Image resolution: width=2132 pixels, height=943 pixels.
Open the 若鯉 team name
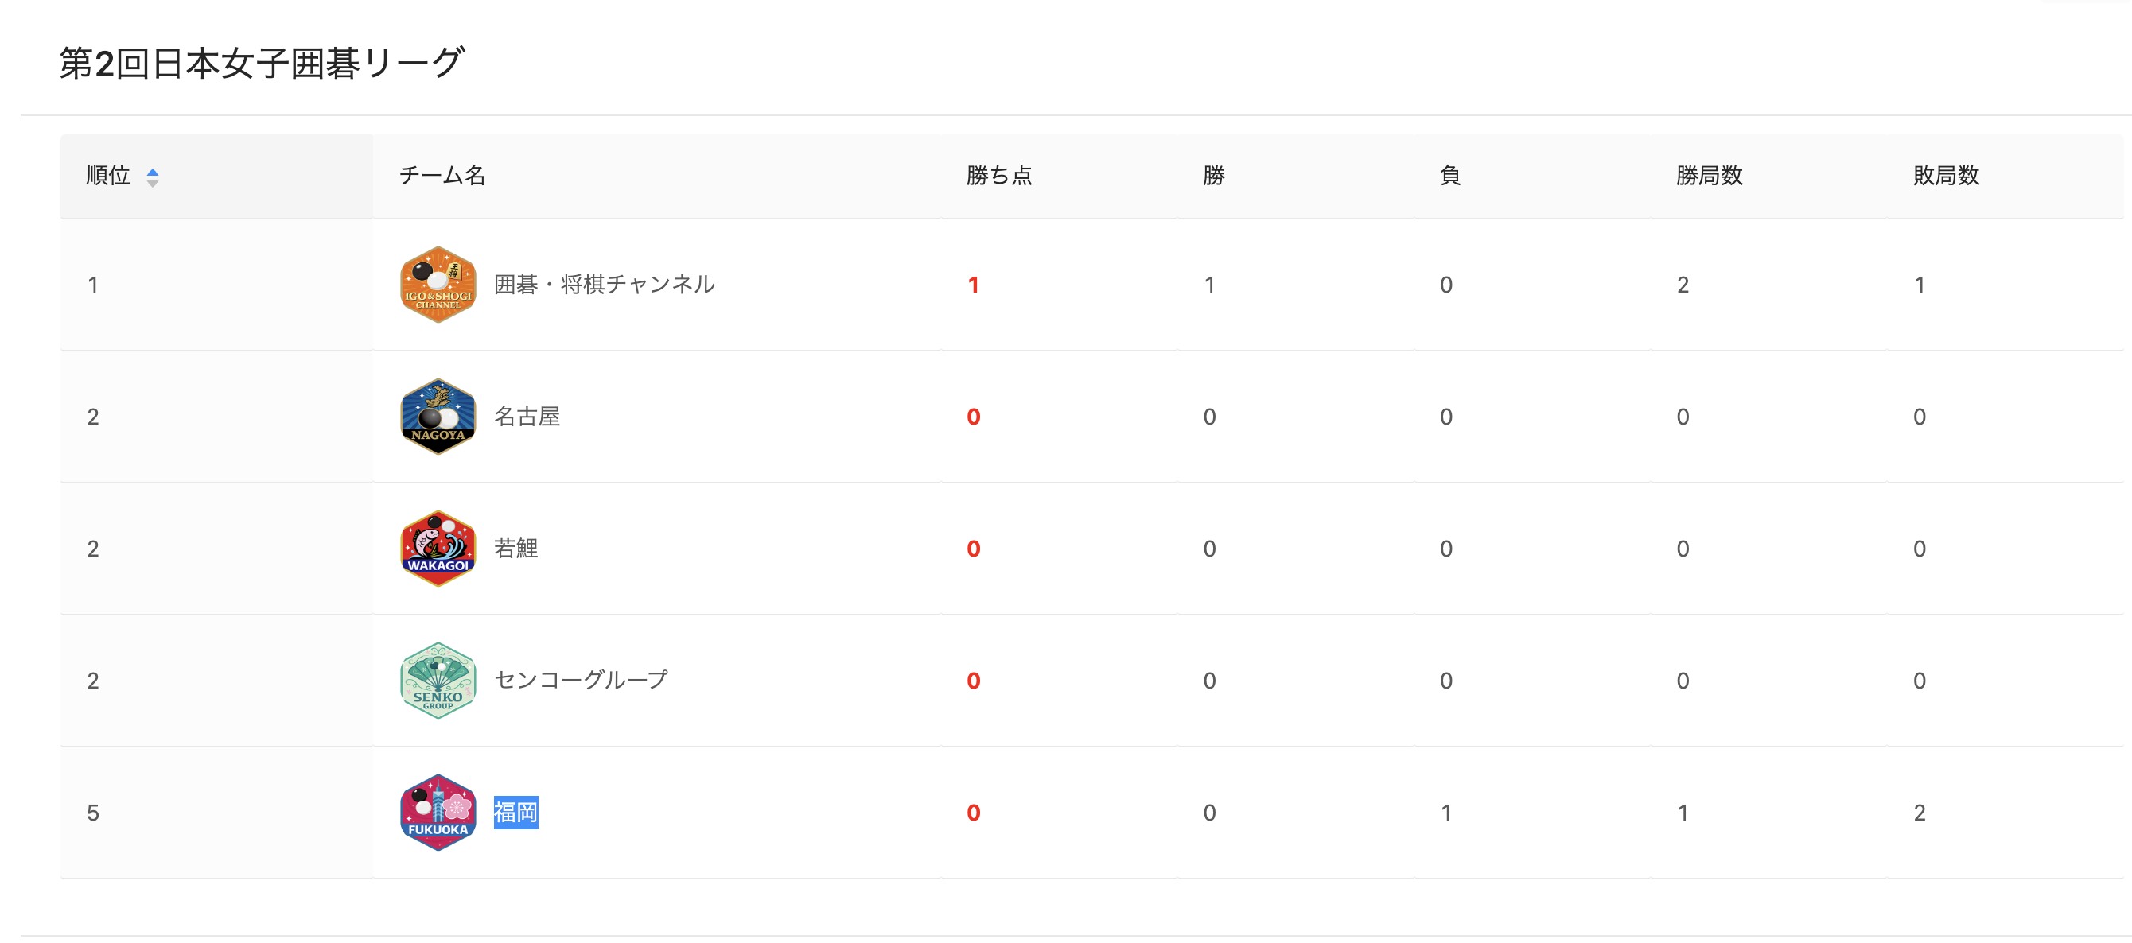516,549
